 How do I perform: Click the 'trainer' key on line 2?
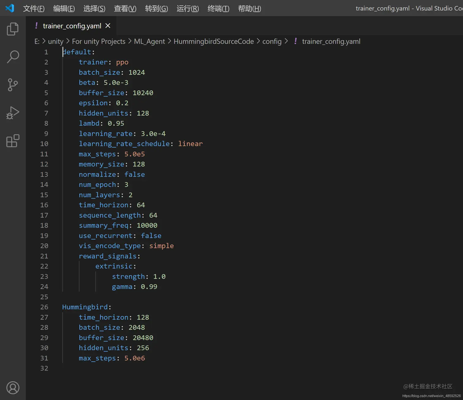(93, 62)
